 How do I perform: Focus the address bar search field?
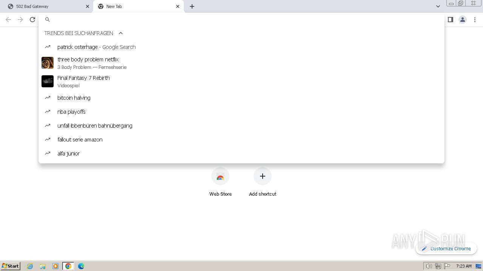tap(241, 20)
